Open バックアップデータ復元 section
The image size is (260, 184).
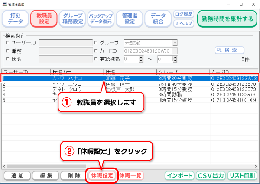click(100, 19)
